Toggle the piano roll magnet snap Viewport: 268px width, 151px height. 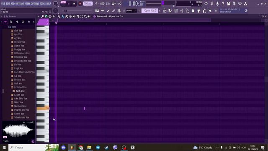pyautogui.click(x=46, y=16)
